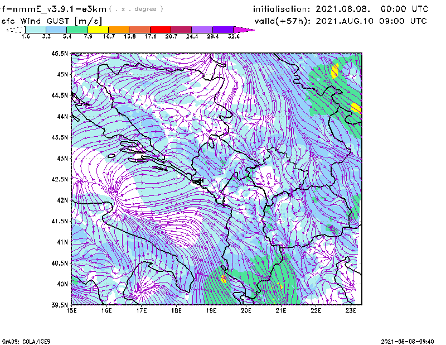Click the light blue legend swatch between 3.3 and 5.4
The height and width of the screenshot is (345, 446).
56,30
